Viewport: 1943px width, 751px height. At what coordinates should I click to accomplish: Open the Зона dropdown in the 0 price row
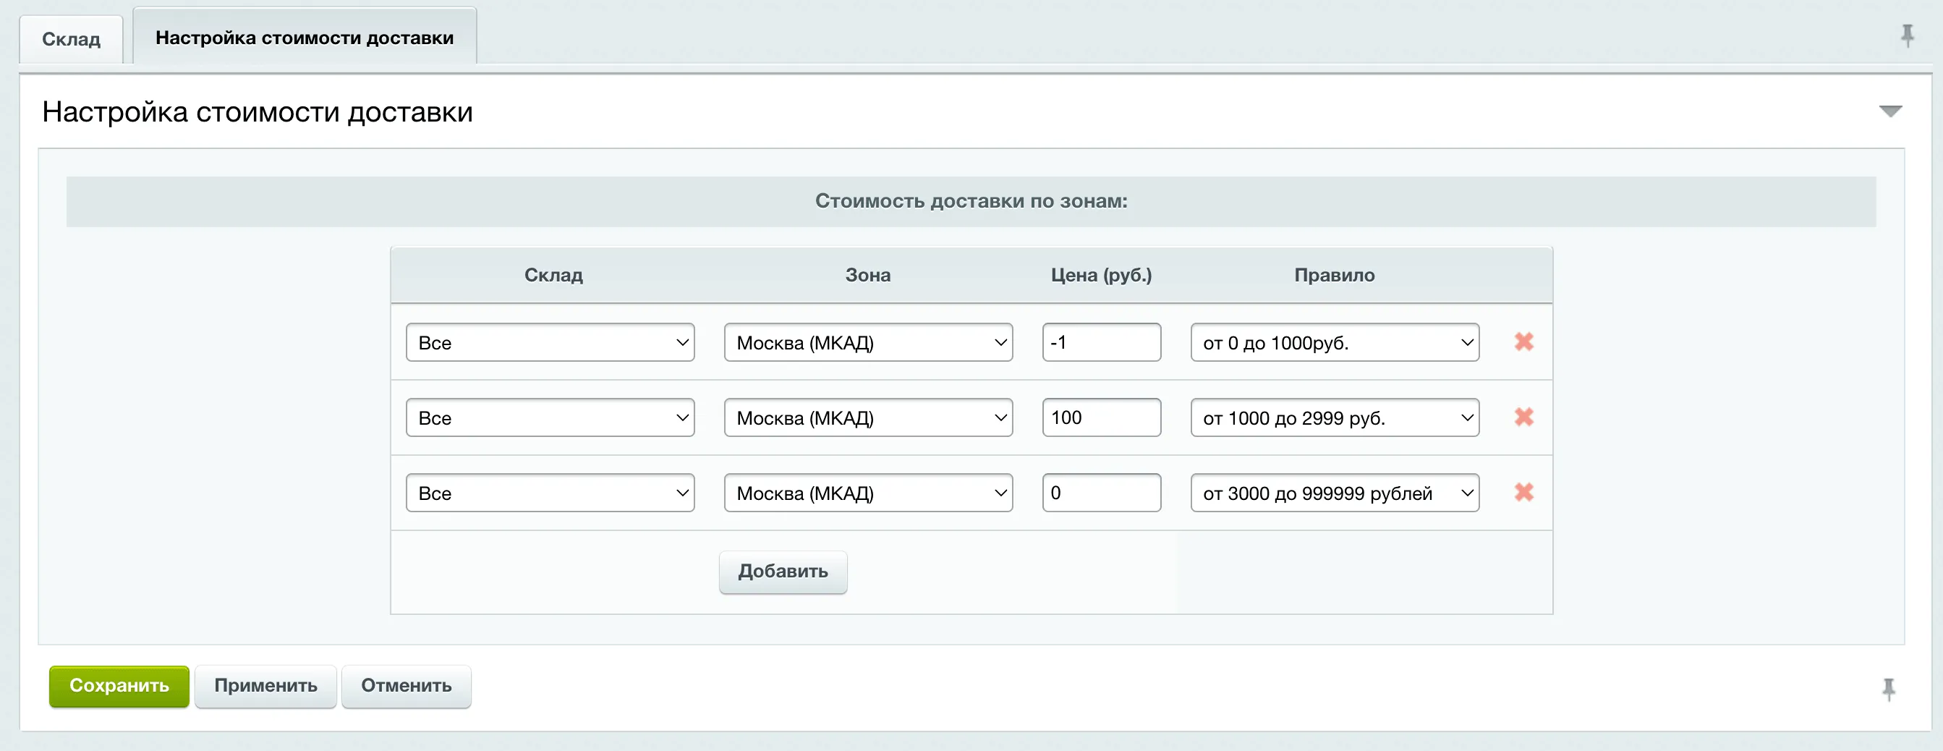click(868, 493)
